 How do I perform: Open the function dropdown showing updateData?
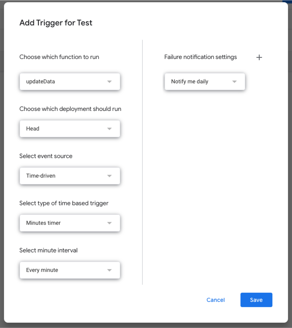(x=70, y=82)
